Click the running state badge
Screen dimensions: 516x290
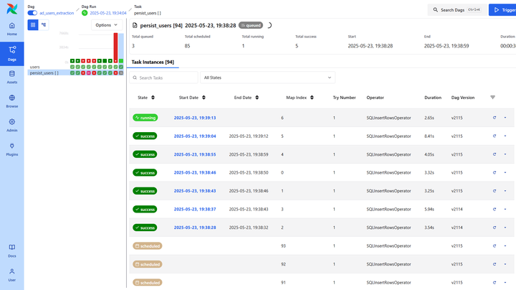145,118
